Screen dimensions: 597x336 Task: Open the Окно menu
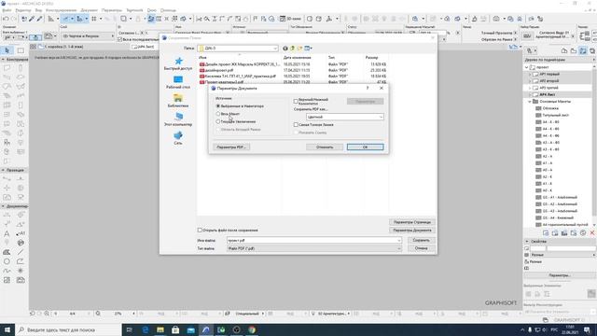click(151, 10)
